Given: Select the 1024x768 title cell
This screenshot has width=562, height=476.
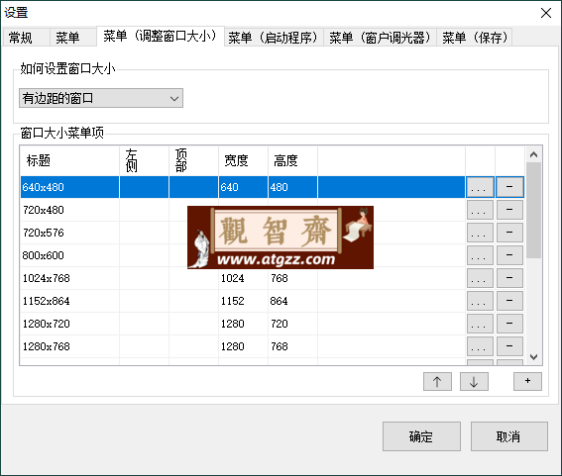Looking at the screenshot, I should coord(69,278).
